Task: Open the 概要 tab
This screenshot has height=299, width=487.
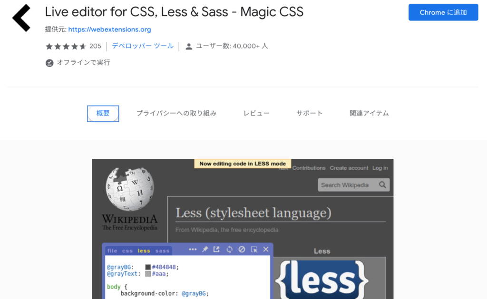Action: pos(103,113)
